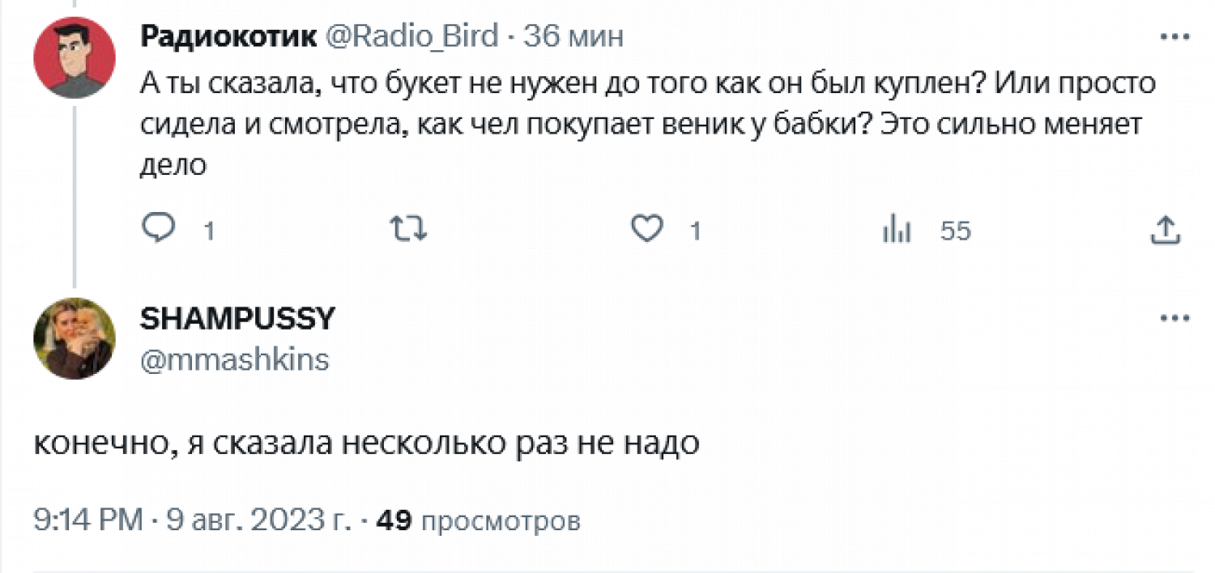Open the @Radio_Bird handle link
This screenshot has width=1215, height=573.
point(411,36)
